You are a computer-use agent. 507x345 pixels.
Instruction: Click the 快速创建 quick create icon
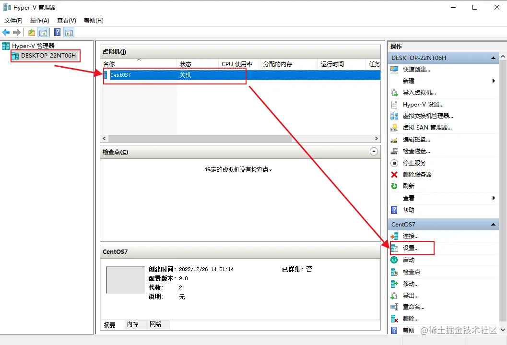[394, 69]
